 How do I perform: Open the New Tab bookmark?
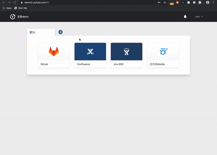coord(21,8)
